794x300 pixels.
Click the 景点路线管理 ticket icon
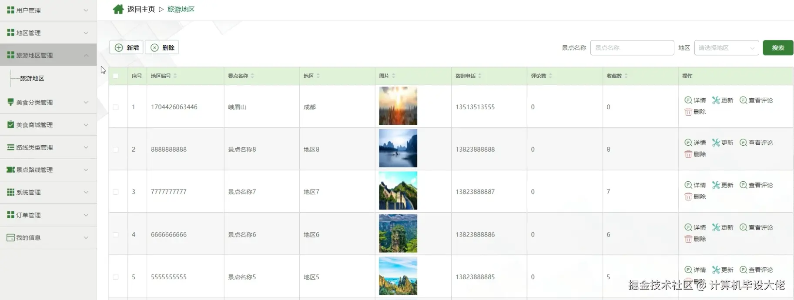point(11,170)
